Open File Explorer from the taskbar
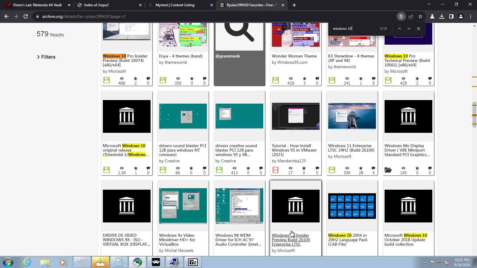 45,262
